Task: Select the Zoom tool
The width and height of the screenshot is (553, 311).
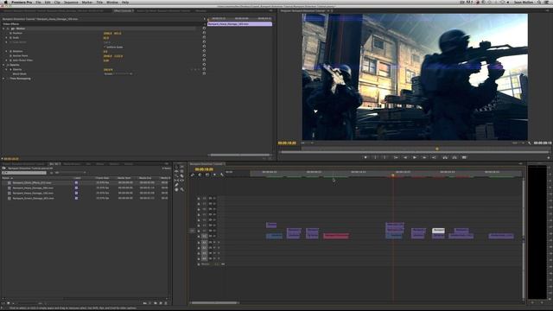Action: coord(182,190)
